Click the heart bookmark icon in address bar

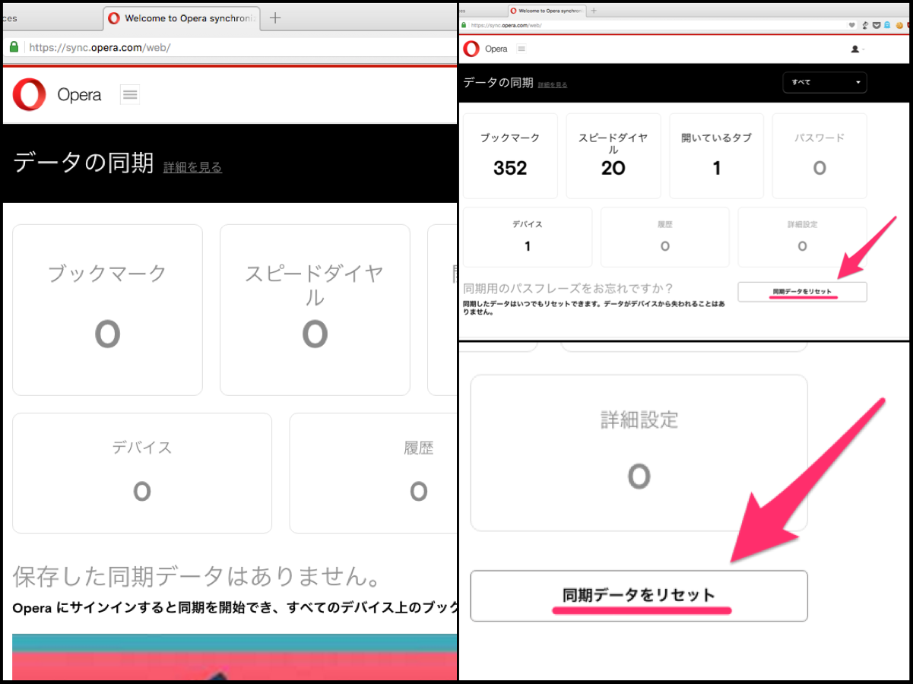(851, 25)
